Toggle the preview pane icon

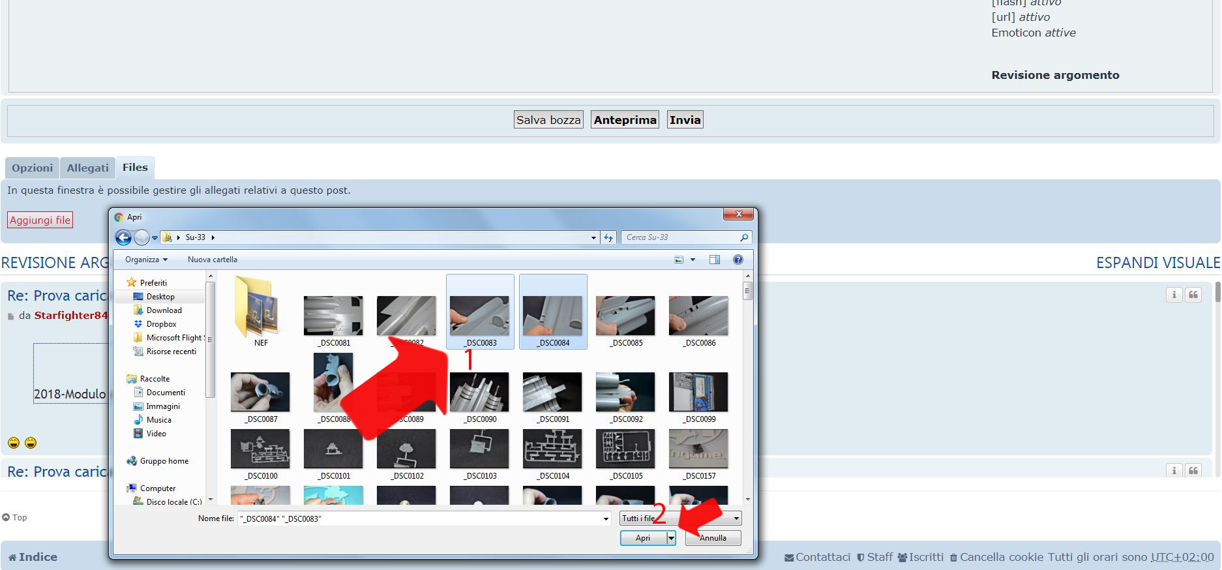(715, 260)
